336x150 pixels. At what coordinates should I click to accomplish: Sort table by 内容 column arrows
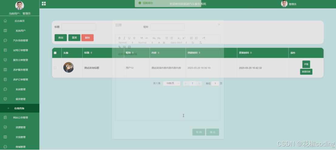click(x=159, y=53)
